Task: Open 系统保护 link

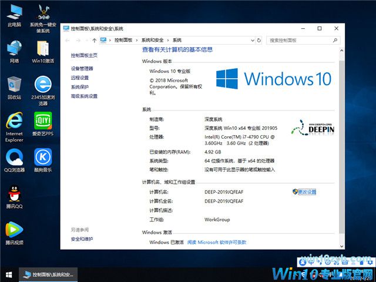Action: (x=80, y=87)
